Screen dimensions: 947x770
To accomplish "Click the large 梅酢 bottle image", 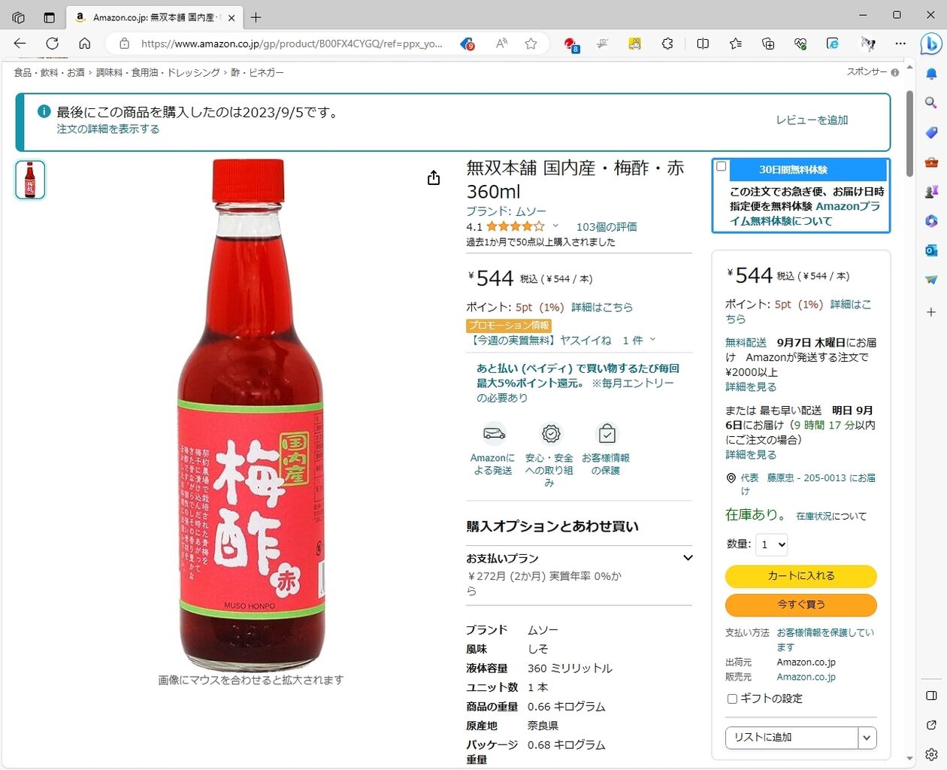I will tap(251, 415).
